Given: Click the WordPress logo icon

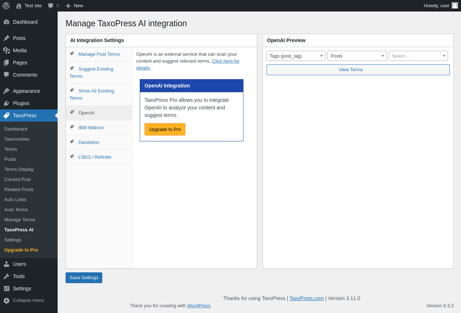Looking at the screenshot, I should (x=6, y=6).
